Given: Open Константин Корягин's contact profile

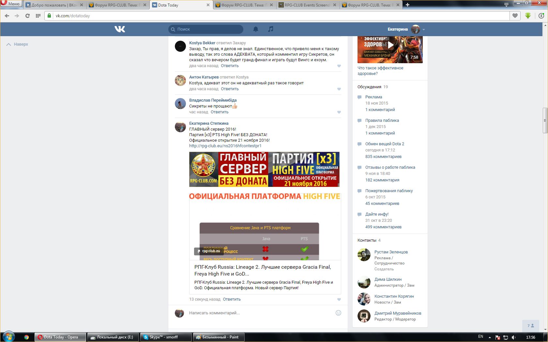Looking at the screenshot, I should click(x=394, y=296).
